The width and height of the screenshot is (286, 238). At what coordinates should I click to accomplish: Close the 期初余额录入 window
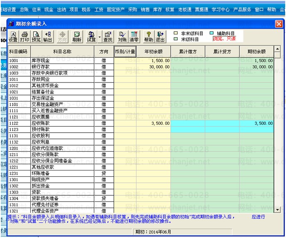click(x=279, y=24)
